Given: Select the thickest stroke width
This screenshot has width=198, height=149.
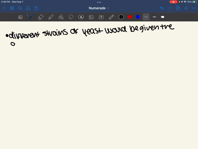Looking at the screenshot, I should pyautogui.click(x=163, y=17).
